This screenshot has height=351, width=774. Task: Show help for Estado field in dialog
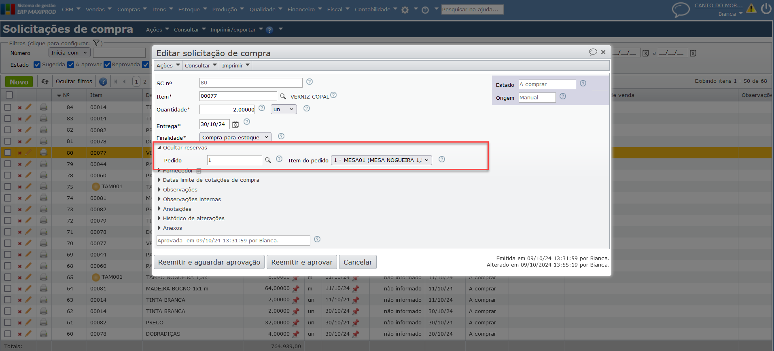tap(583, 83)
